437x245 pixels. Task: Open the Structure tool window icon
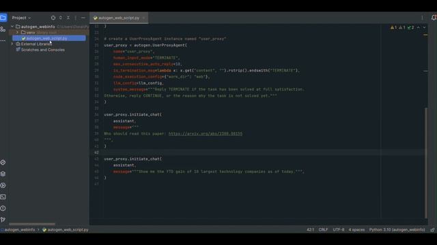click(x=3, y=29)
